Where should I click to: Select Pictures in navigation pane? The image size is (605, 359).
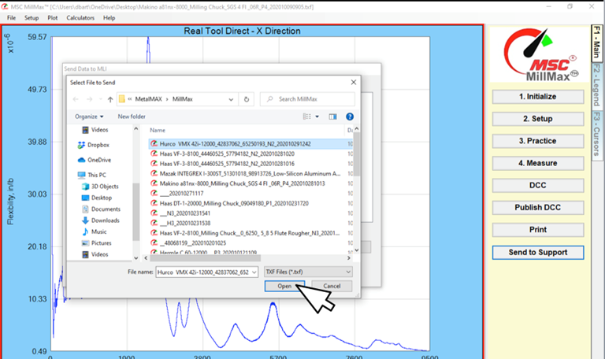(x=96, y=243)
